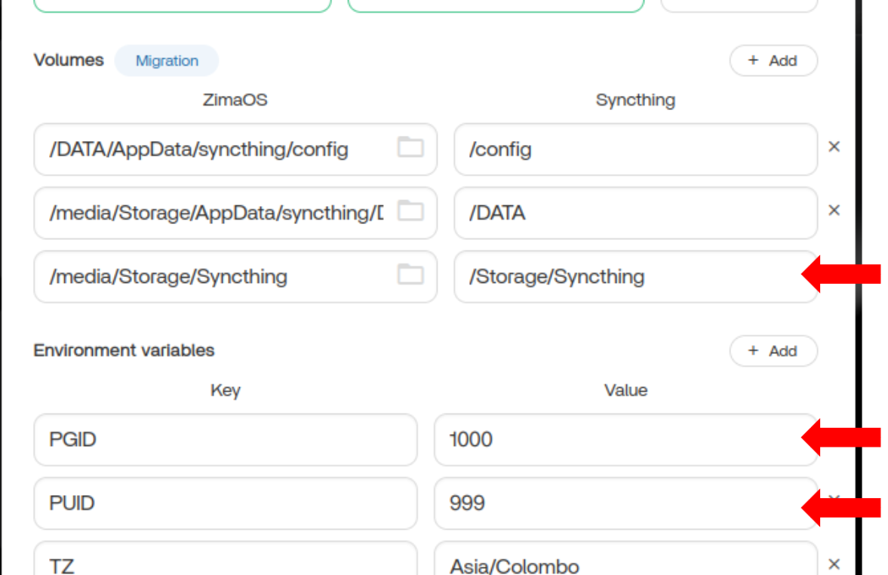
Task: Click the Migration badge next to Volumes
Action: click(167, 61)
